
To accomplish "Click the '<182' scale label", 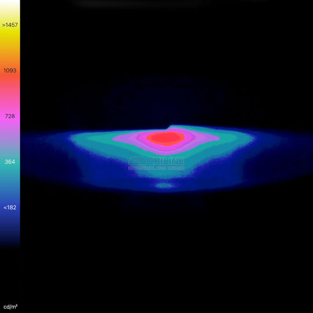I will 10,208.
